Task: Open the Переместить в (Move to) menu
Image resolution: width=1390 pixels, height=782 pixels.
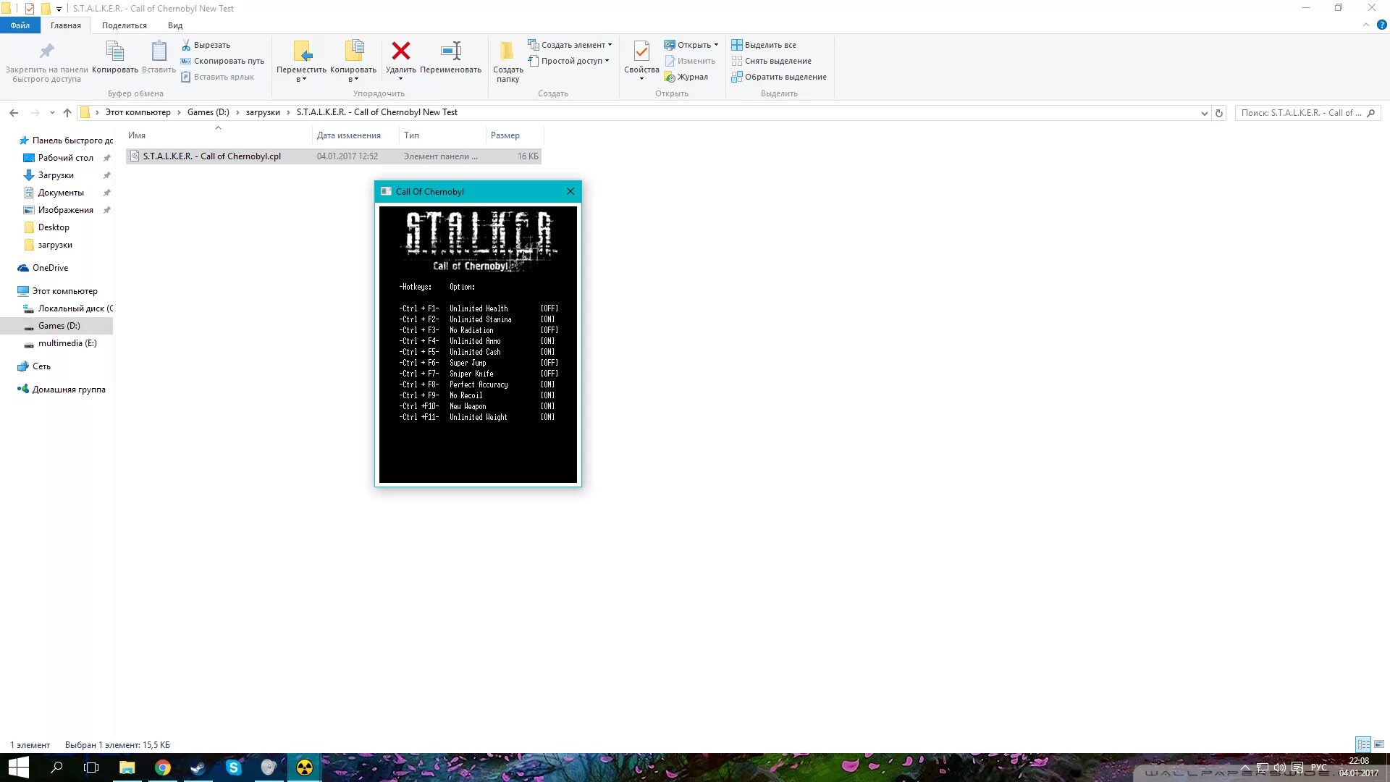Action: [301, 61]
